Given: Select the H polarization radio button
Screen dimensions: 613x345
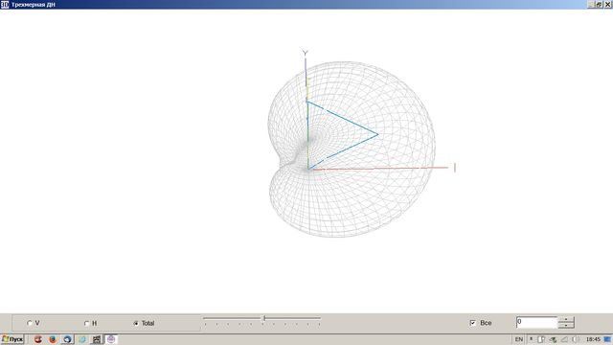Looking at the screenshot, I should point(87,324).
